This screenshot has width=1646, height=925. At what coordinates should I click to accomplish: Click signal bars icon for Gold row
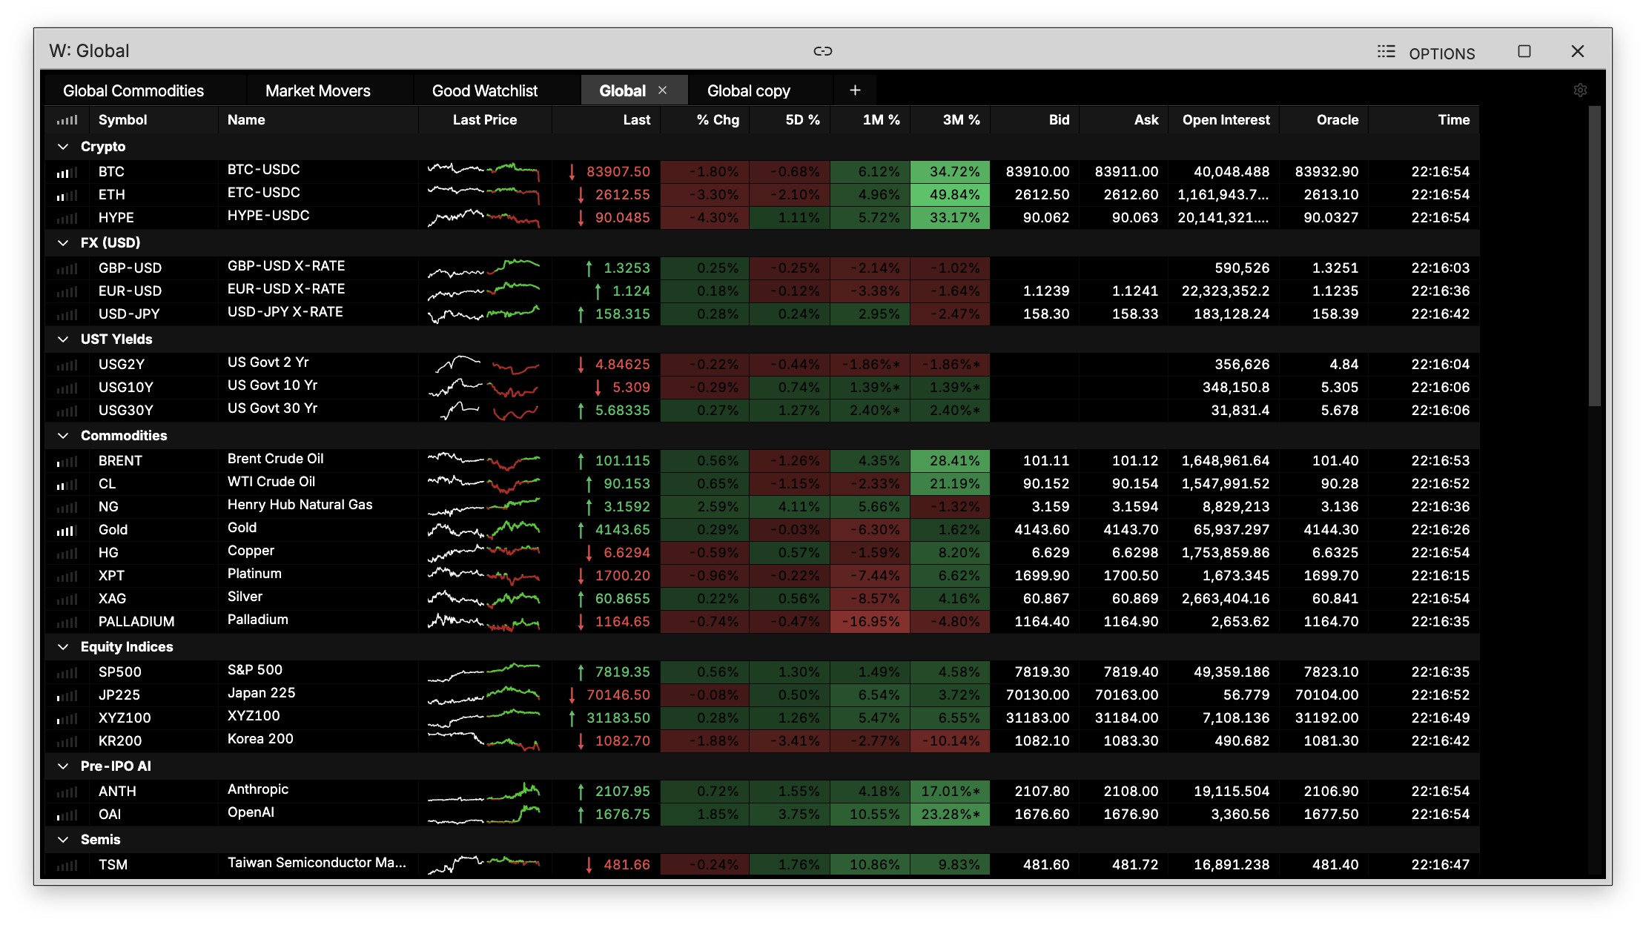[x=67, y=531]
